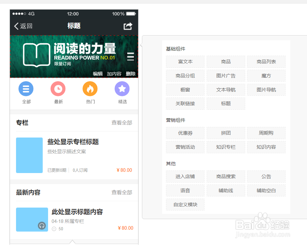
Task: Click 编辑 to edit the banner
Action: point(98,74)
